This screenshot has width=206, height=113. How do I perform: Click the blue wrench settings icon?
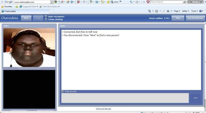click(x=131, y=2)
